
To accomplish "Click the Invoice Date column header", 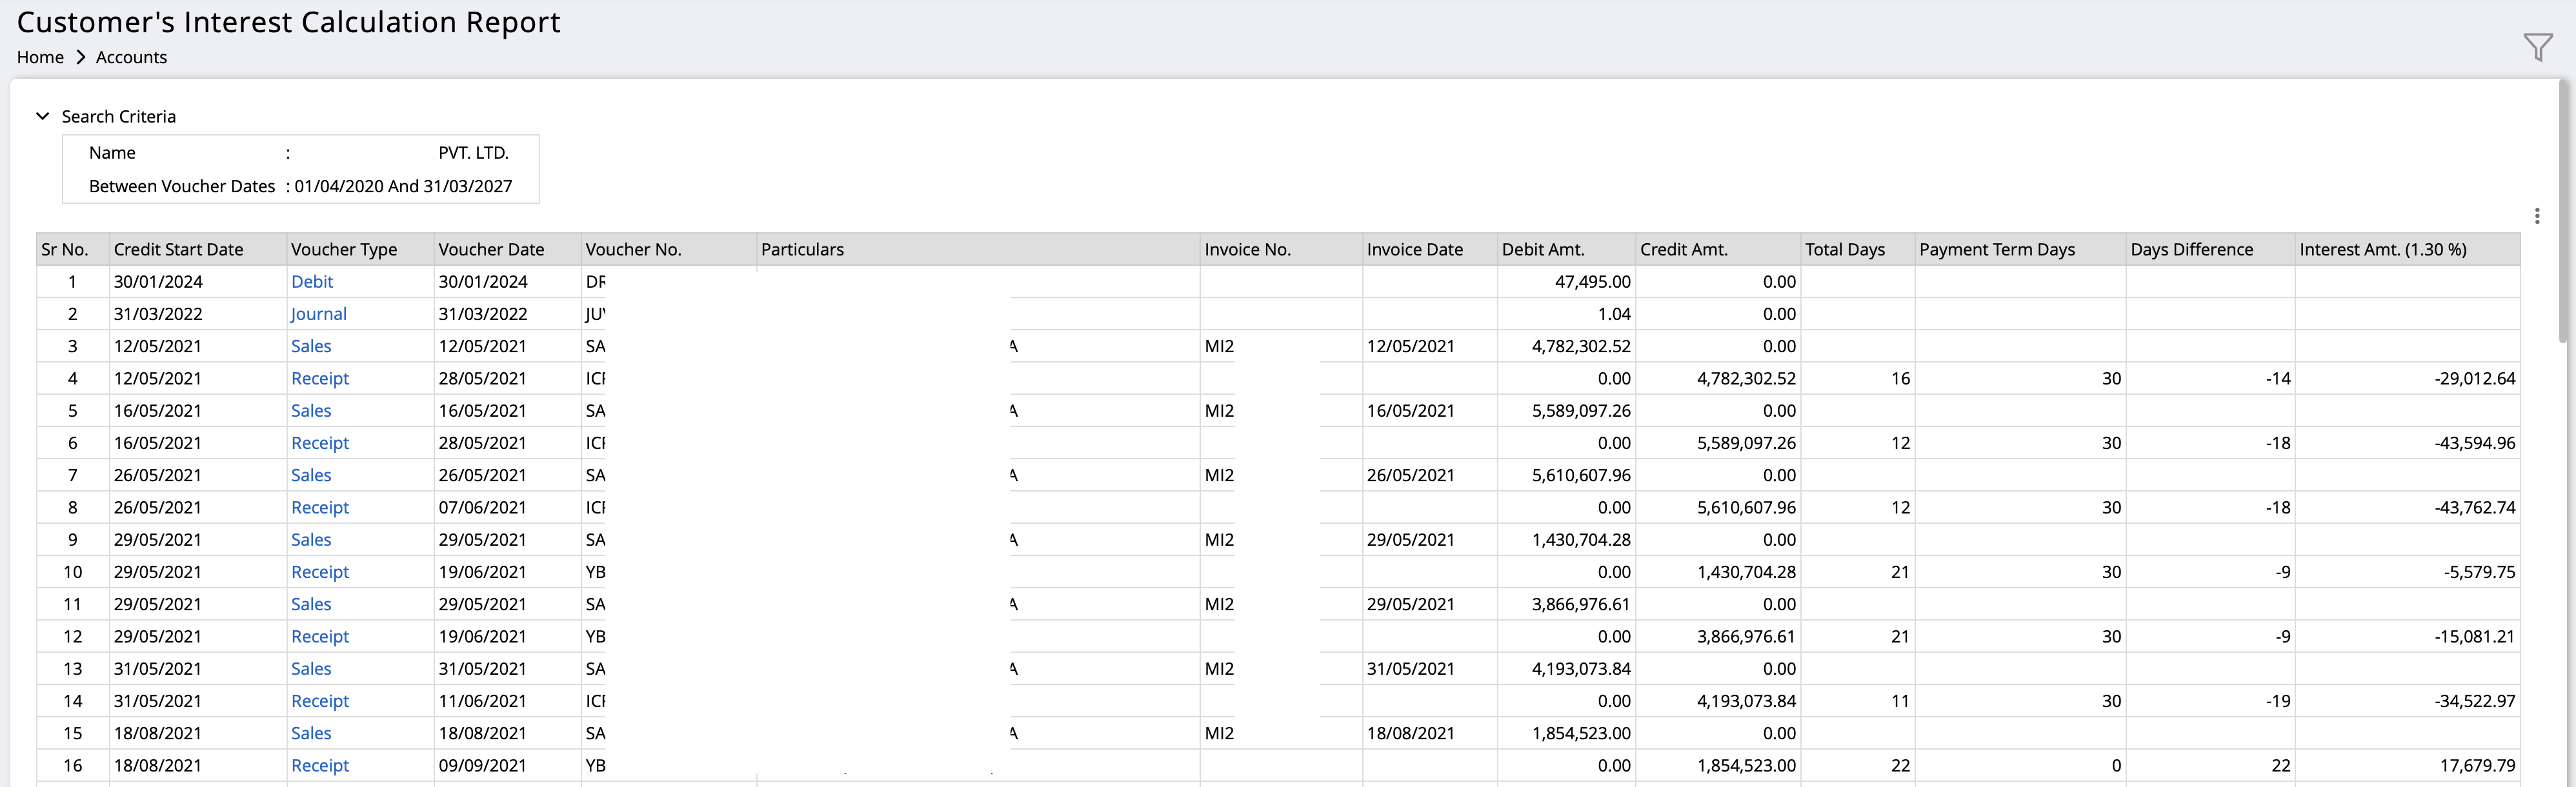I will coord(1430,249).
